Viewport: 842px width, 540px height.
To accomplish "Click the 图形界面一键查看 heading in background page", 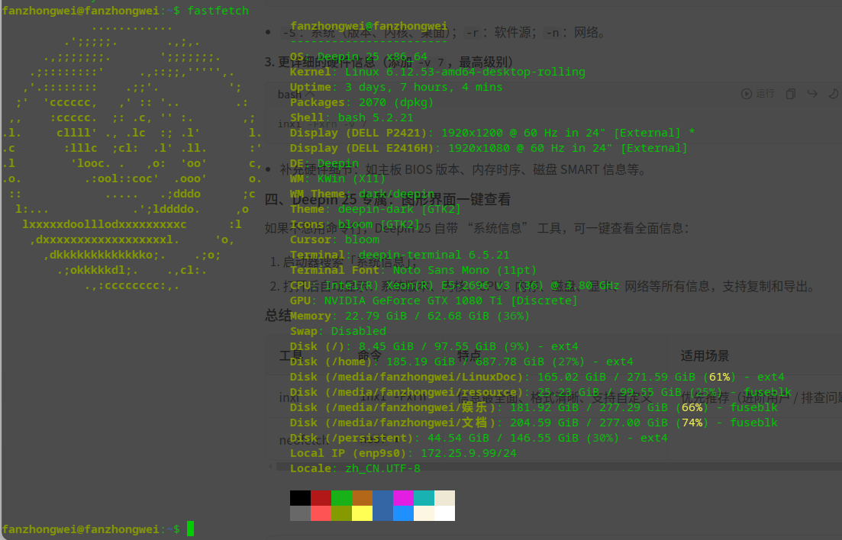I will (456, 200).
